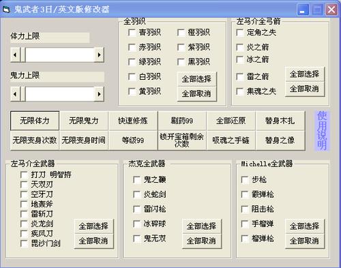This screenshot has height=268, width=341.
Task: Check the 鬼之鞭 checkbox
Action: coord(137,179)
